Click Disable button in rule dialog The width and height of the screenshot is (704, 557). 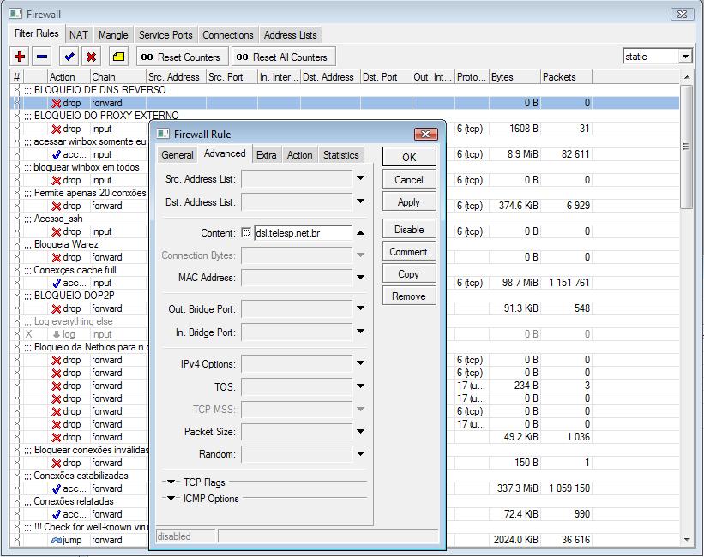tap(409, 230)
